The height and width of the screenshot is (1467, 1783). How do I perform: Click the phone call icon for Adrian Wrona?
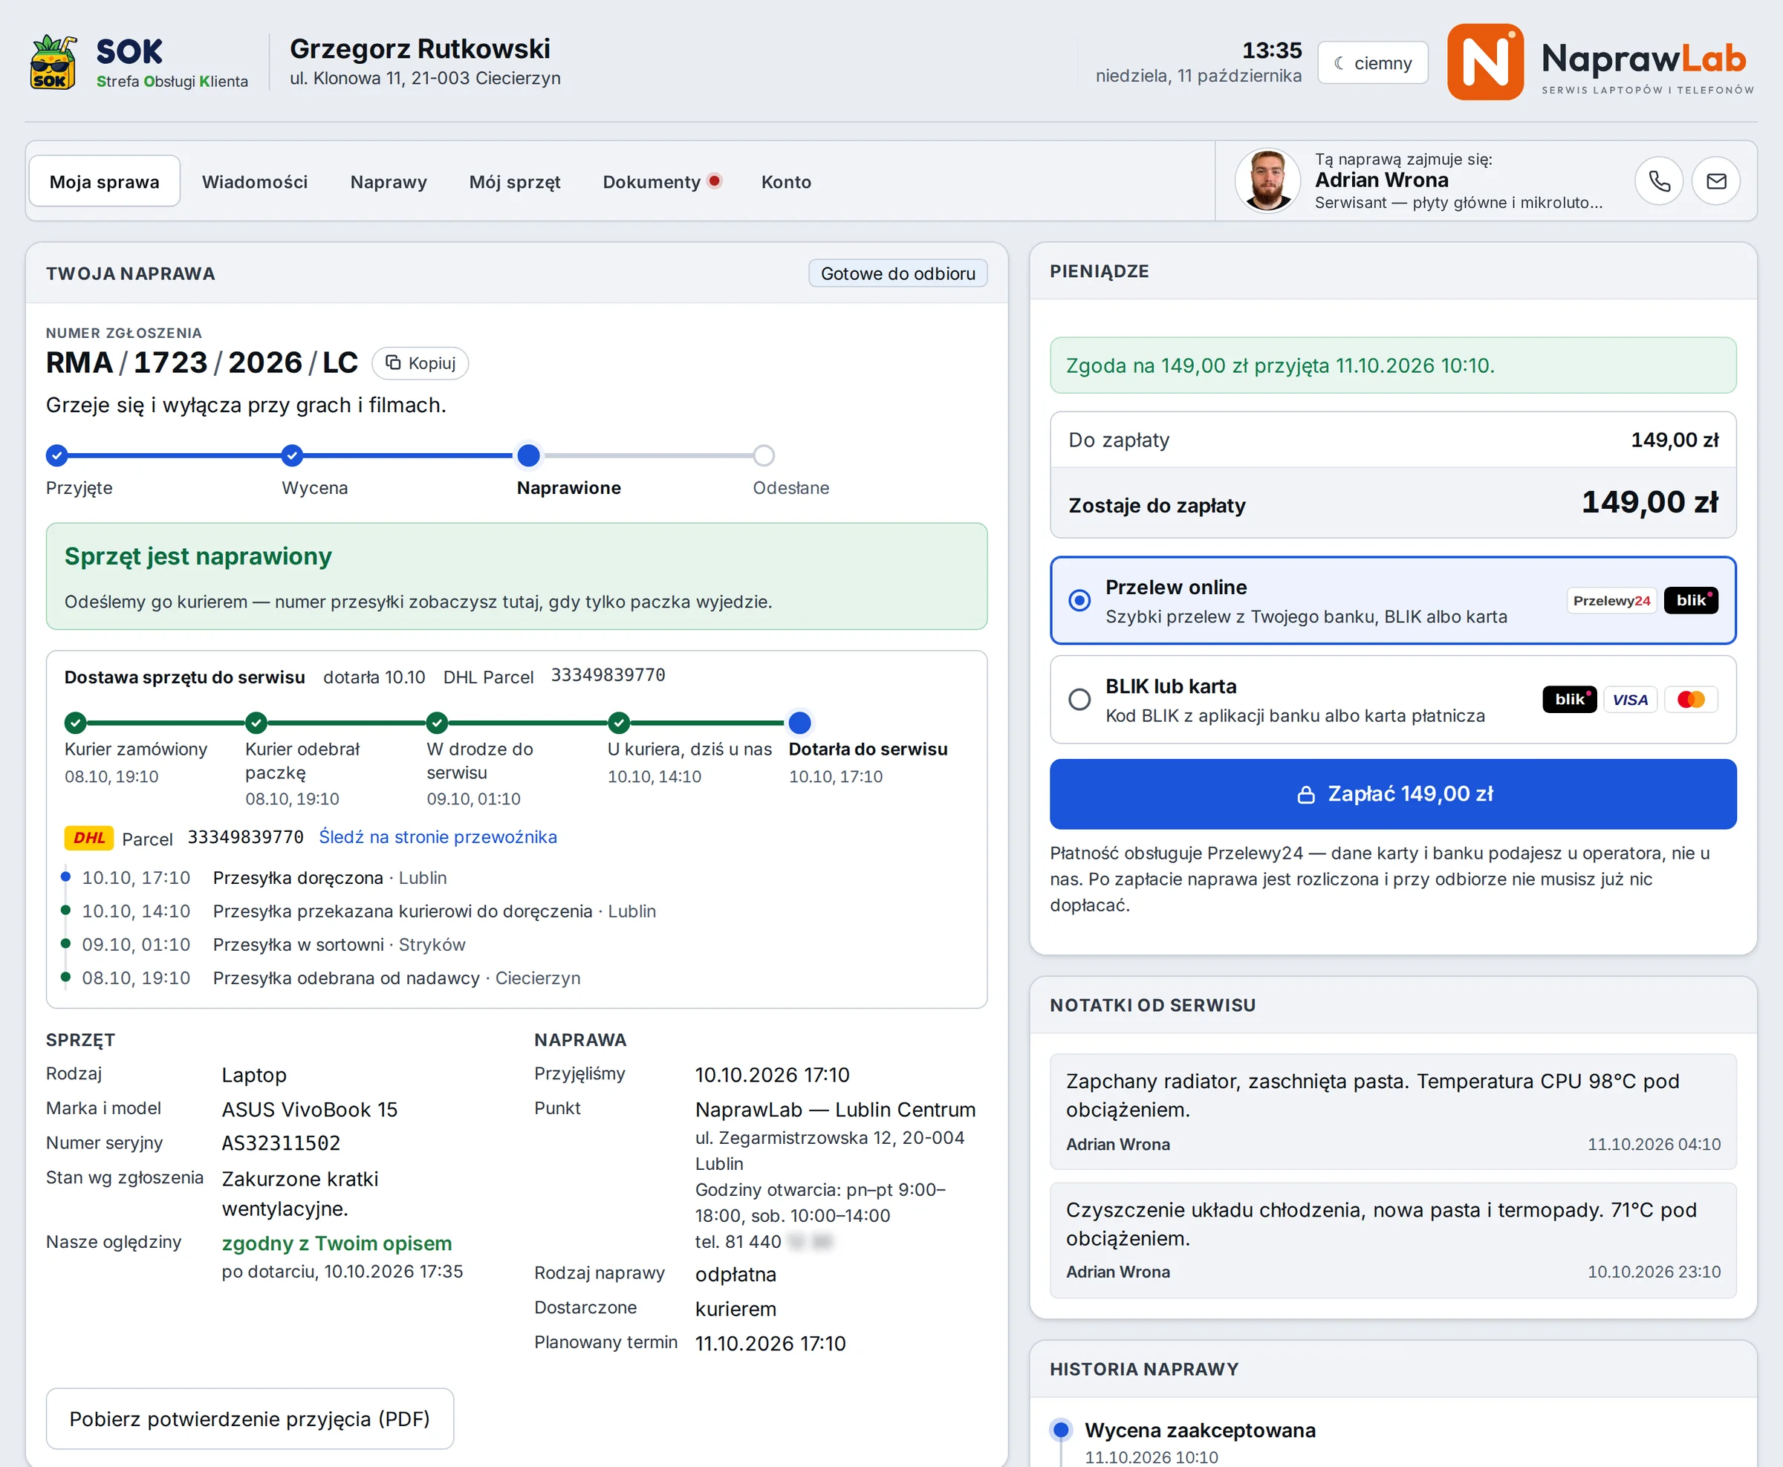point(1659,180)
